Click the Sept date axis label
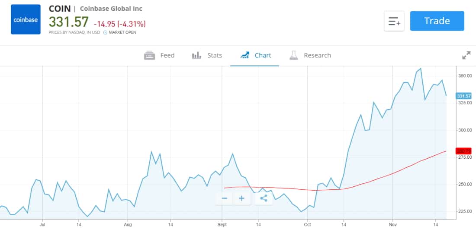The image size is (476, 229). click(222, 225)
